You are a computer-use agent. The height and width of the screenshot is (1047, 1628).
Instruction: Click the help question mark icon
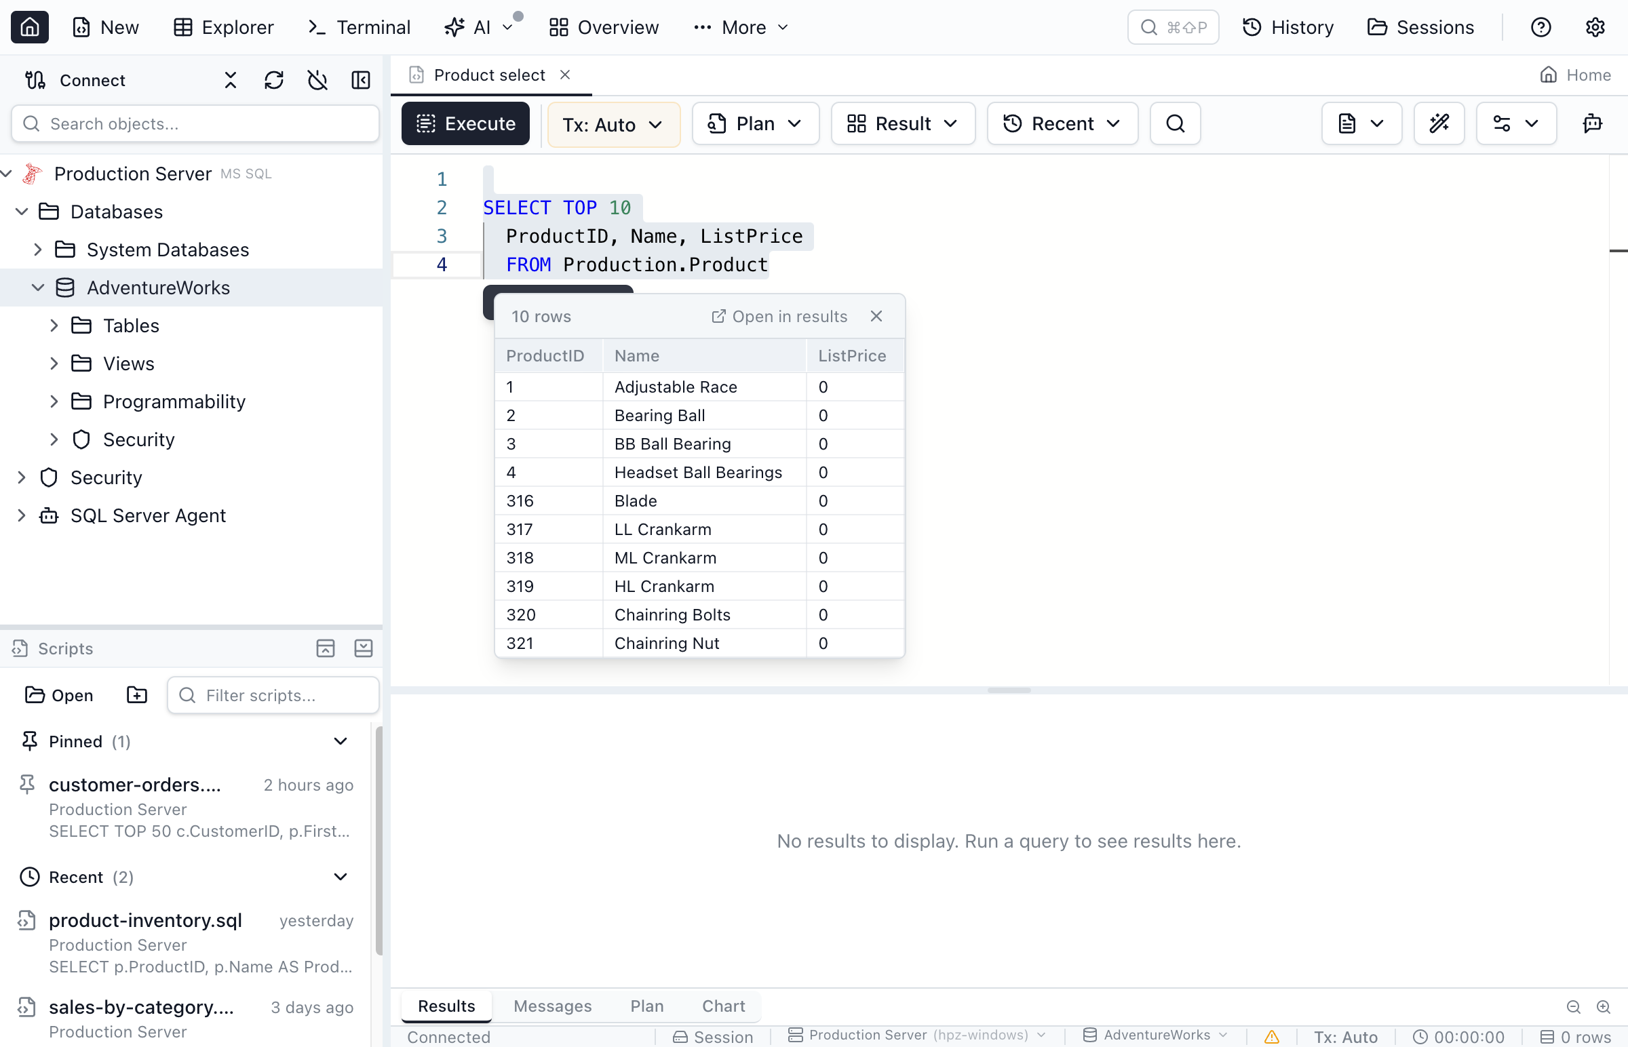pyautogui.click(x=1540, y=27)
